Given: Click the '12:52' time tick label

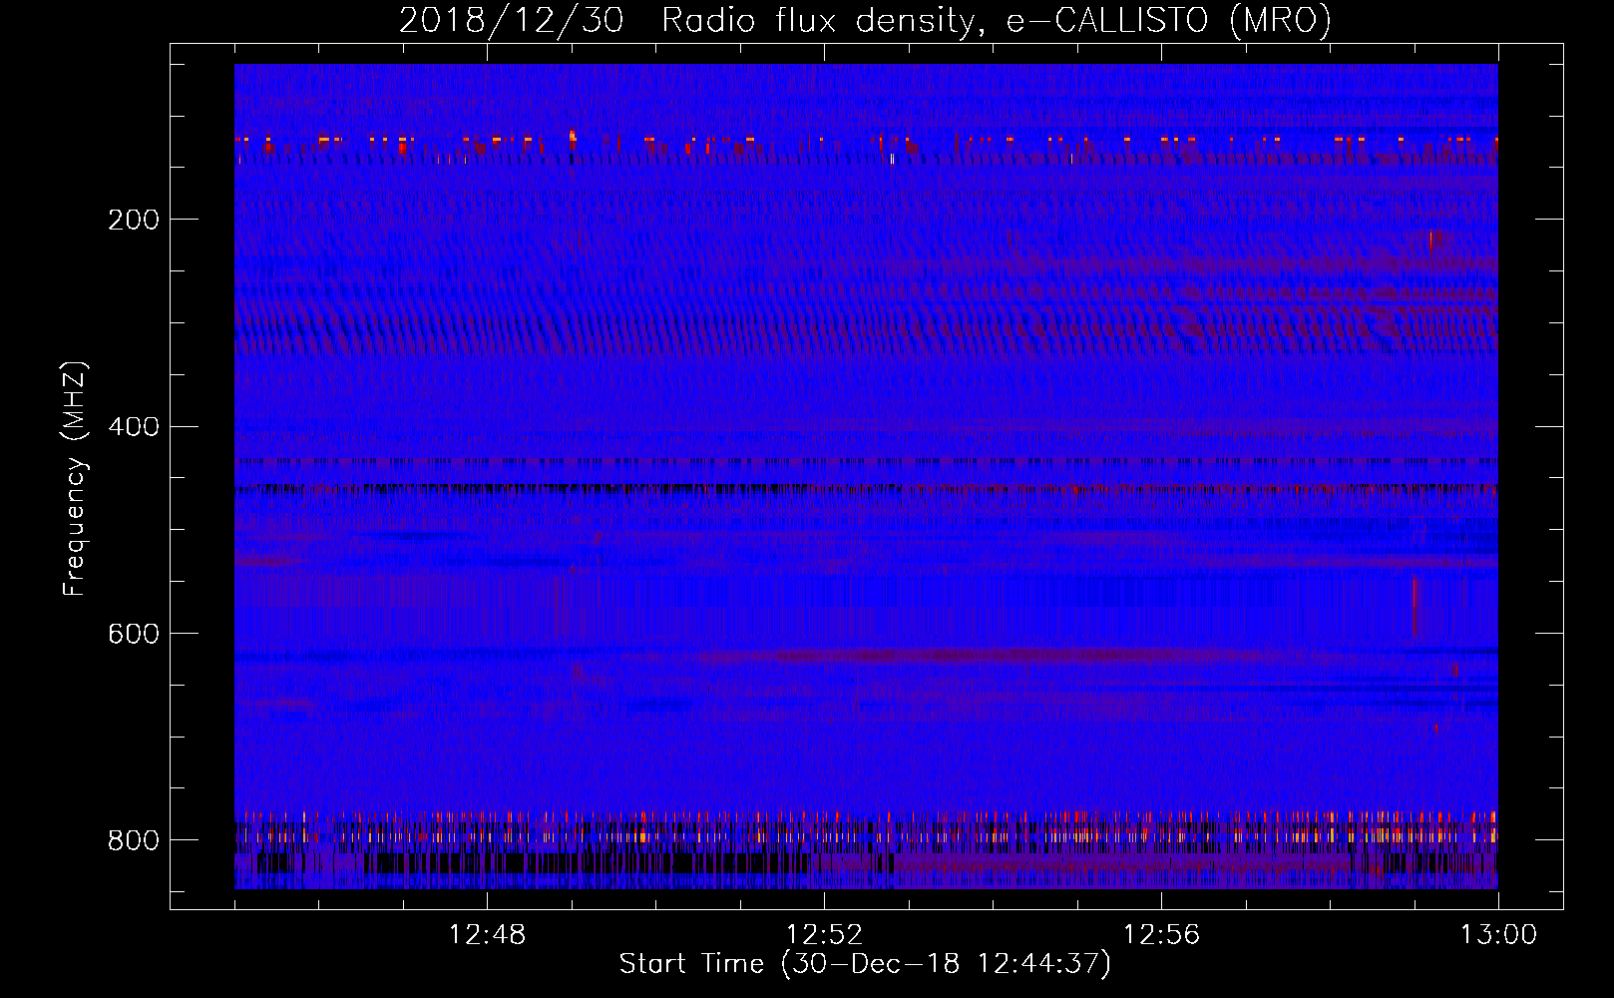Looking at the screenshot, I should (x=824, y=935).
